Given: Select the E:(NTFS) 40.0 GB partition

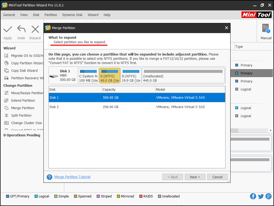Looking at the screenshot, I should (x=110, y=76).
